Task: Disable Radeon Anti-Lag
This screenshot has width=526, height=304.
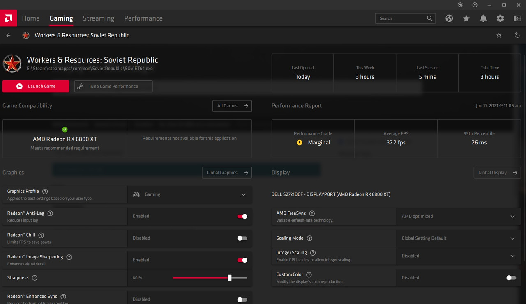Action: point(242,216)
